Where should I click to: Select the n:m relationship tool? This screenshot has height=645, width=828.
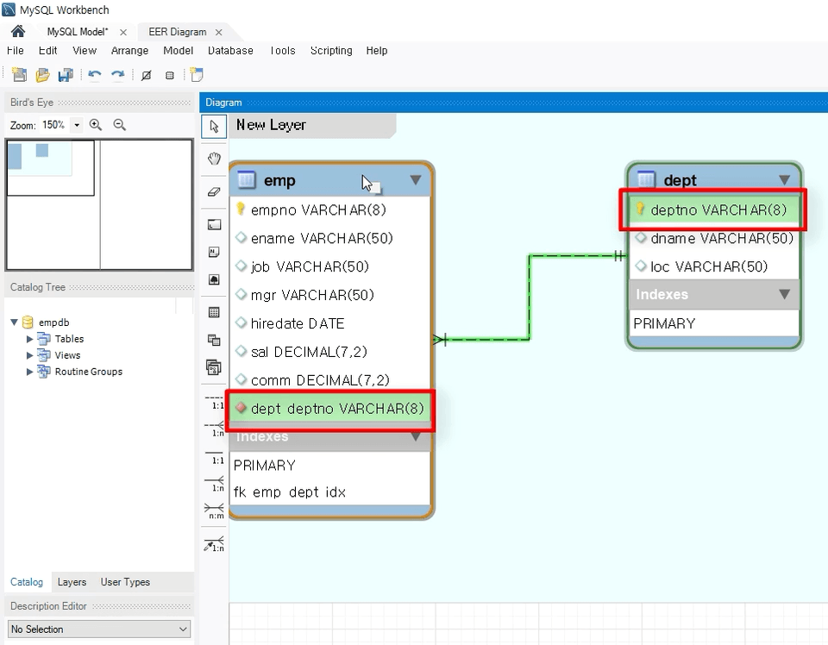(x=214, y=511)
